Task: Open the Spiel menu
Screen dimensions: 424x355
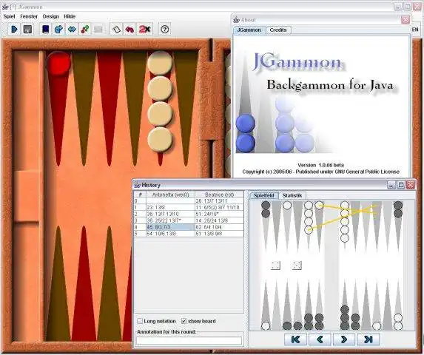Action: 9,16
